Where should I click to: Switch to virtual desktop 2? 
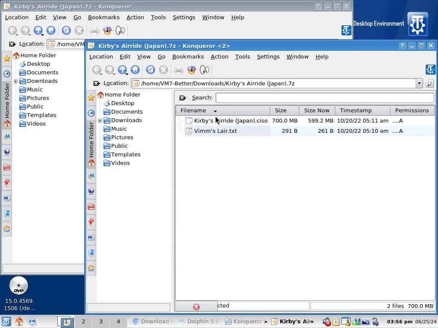[83, 321]
